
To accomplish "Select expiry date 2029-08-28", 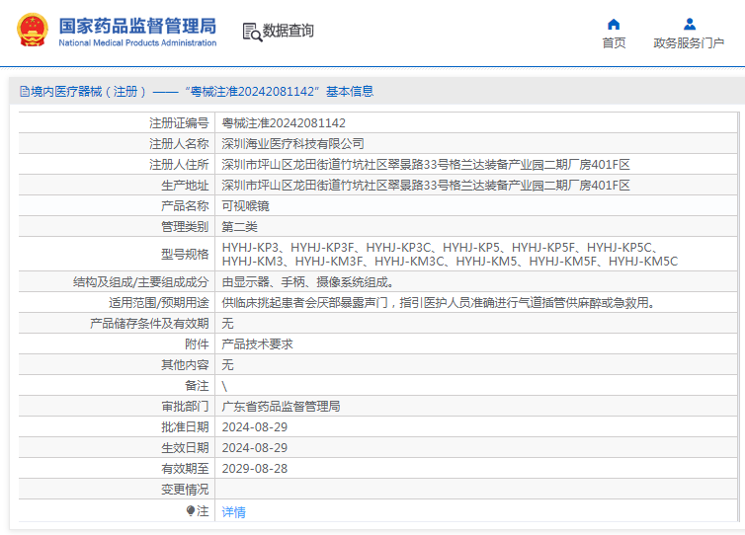I will 255,469.
